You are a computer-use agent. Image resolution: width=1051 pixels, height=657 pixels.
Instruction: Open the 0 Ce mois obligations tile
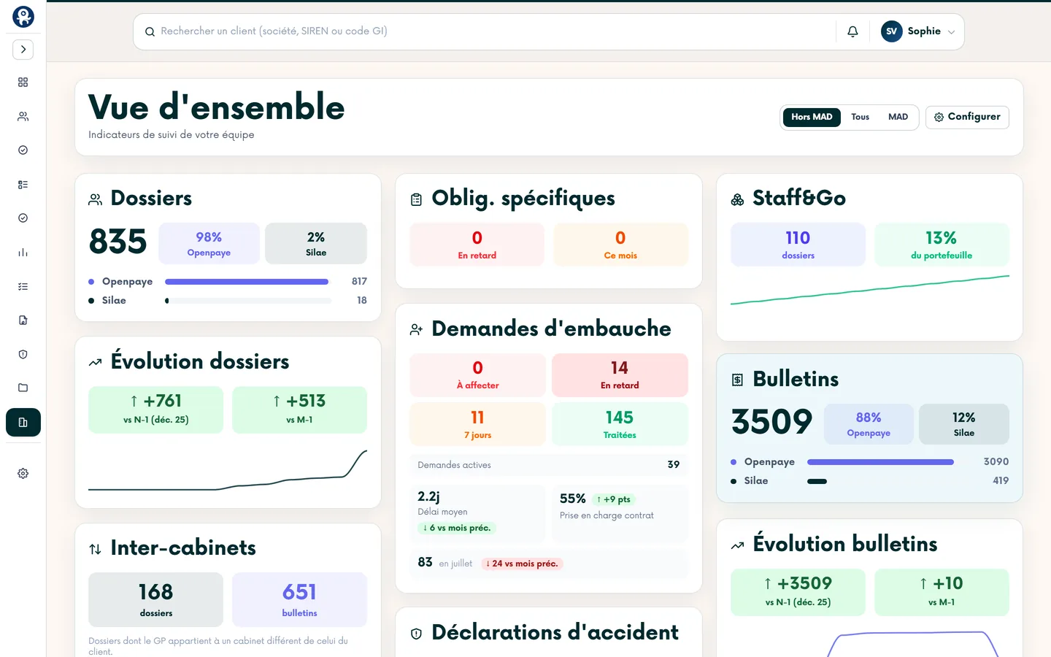[x=620, y=245]
